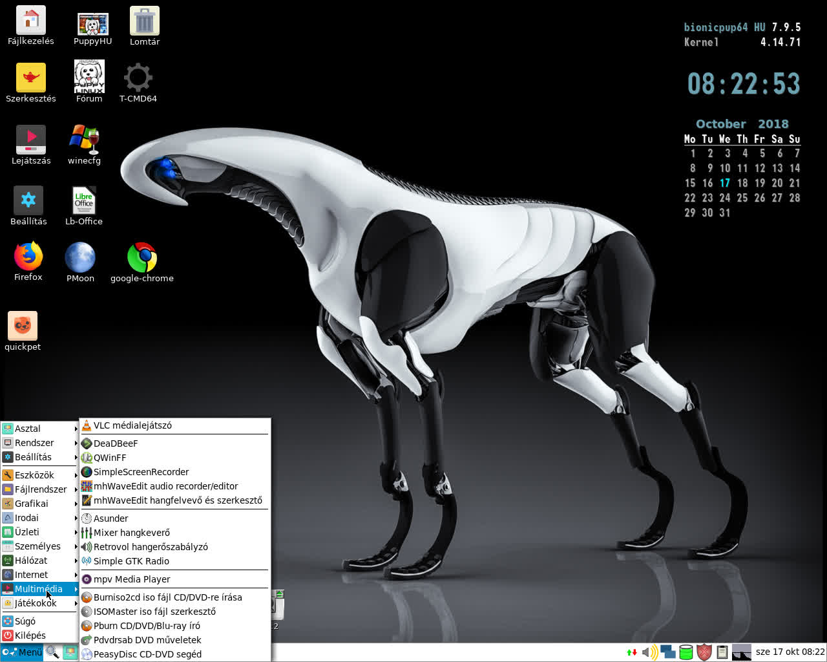Choose Súgó from the main menu
This screenshot has width=827, height=662.
click(39, 621)
